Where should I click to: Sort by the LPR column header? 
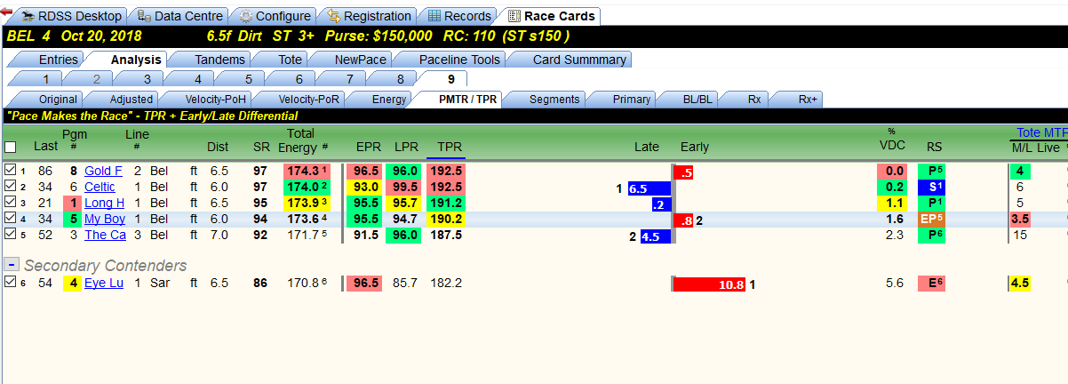click(x=405, y=147)
